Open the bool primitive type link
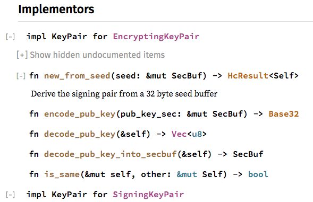Viewport: 313px width, 202px height. (258, 174)
